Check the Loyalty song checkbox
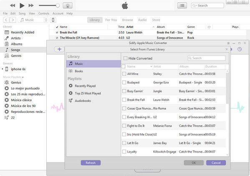250x176 pixels. (x=124, y=152)
